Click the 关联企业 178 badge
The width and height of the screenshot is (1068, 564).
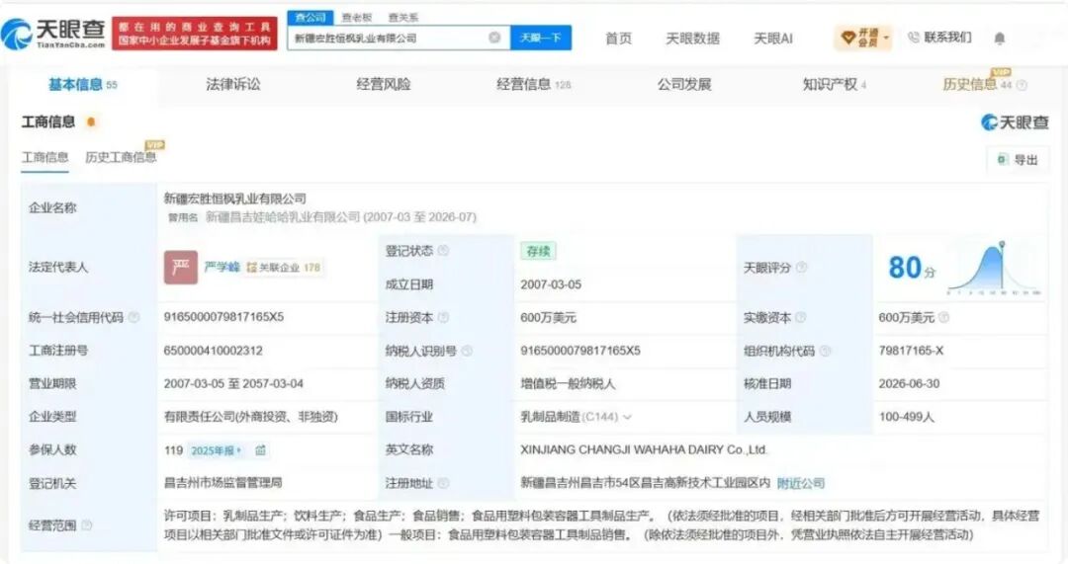pos(284,268)
